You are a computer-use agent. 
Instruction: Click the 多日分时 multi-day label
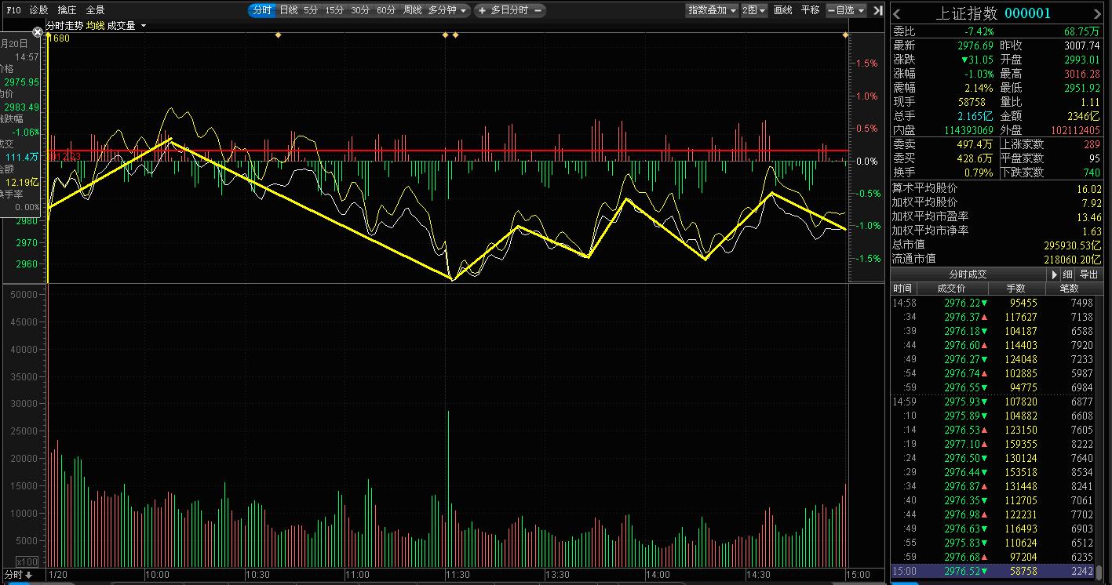point(510,10)
